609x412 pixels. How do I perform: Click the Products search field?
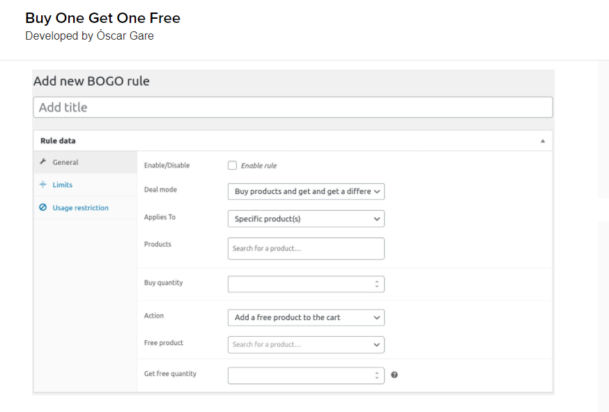tap(306, 248)
